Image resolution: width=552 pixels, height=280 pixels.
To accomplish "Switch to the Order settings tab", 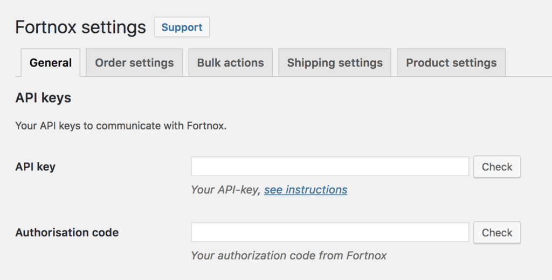I will 134,62.
